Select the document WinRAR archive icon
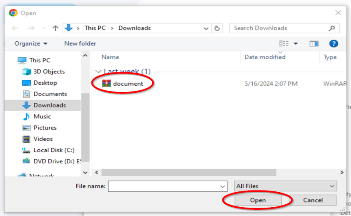351x216 pixels. (x=106, y=83)
